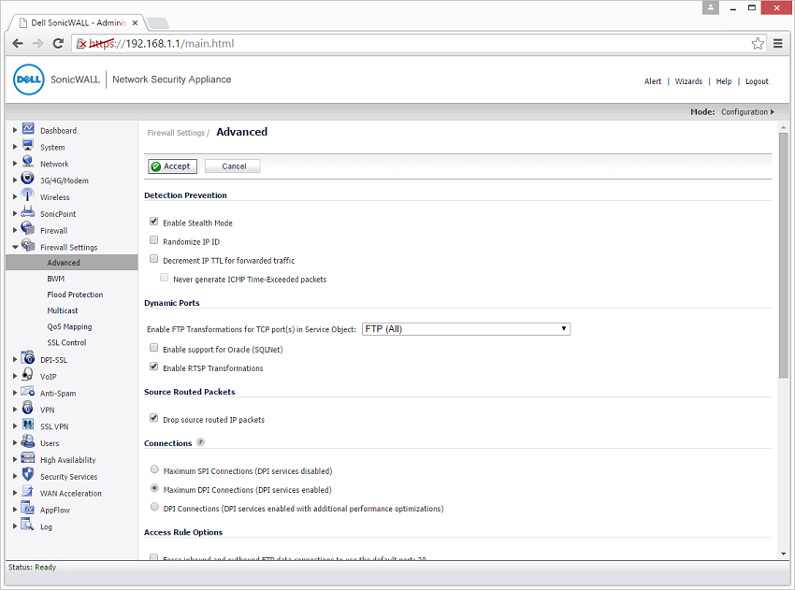The image size is (795, 590).
Task: Open the QoS Mapping submenu item
Action: [x=69, y=327]
